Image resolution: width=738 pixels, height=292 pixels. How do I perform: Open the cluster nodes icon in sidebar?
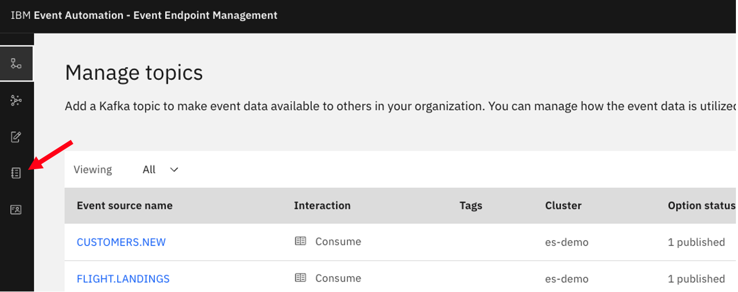[16, 100]
